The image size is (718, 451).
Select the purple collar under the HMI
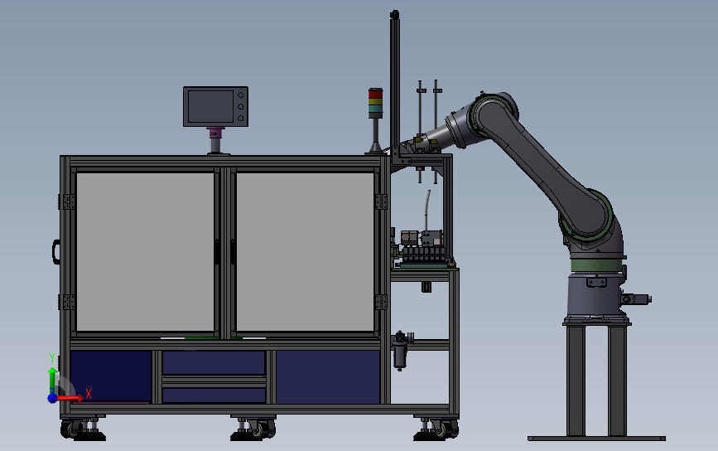tap(215, 133)
